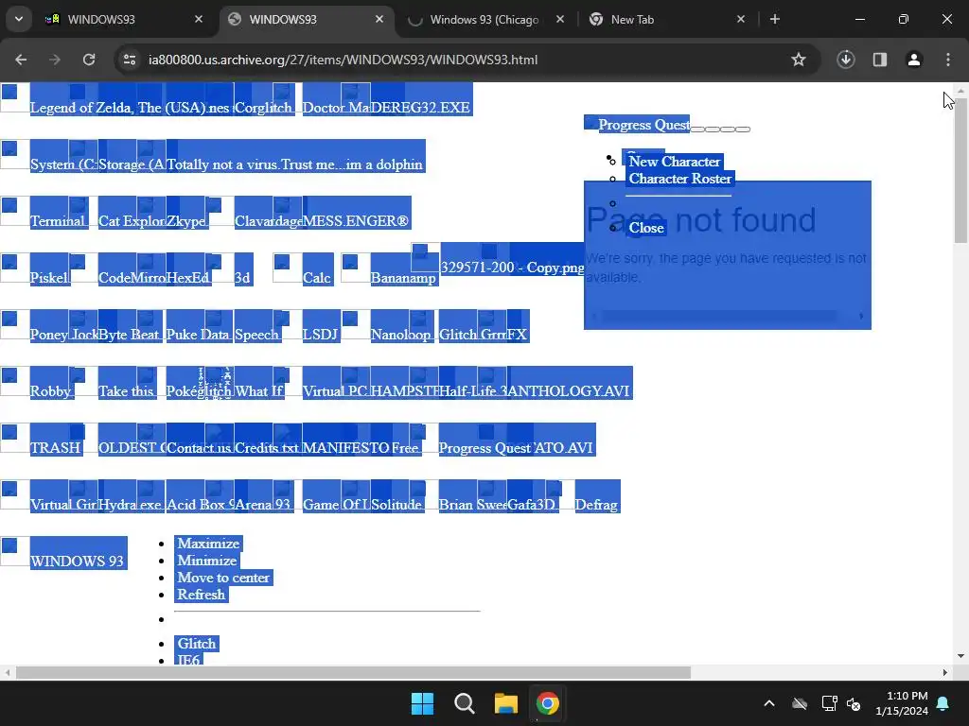This screenshot has width=969, height=726.
Task: Open MESS.ENGER® link
Action: tap(356, 221)
